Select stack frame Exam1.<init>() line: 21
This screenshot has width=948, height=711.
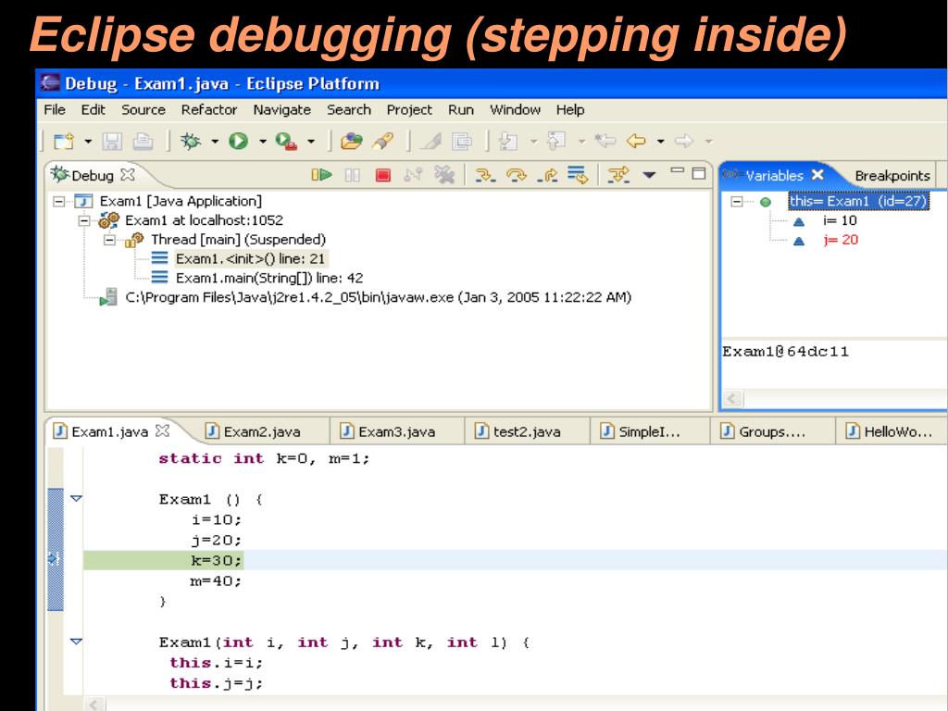click(x=250, y=259)
